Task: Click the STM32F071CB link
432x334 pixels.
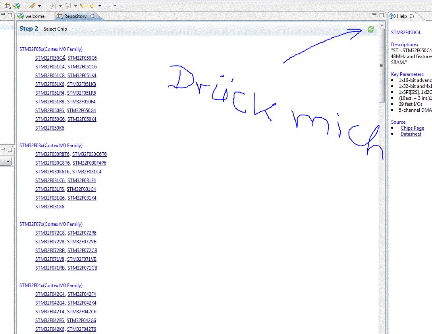Action: (82, 268)
